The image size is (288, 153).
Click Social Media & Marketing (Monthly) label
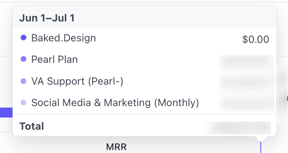pyautogui.click(x=115, y=103)
